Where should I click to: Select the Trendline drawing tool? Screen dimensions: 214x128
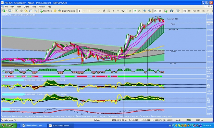pos(99,11)
